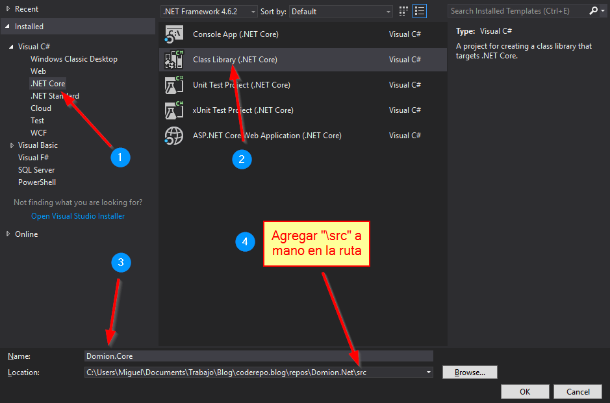Screen dimensions: 610x403
Task: Select the Visual F# category
Action: point(34,158)
